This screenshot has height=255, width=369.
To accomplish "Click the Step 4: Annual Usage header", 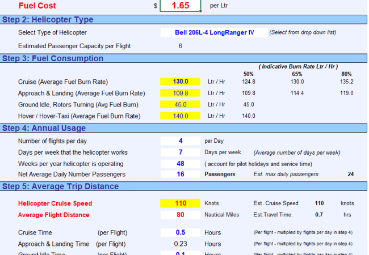I will pos(183,128).
